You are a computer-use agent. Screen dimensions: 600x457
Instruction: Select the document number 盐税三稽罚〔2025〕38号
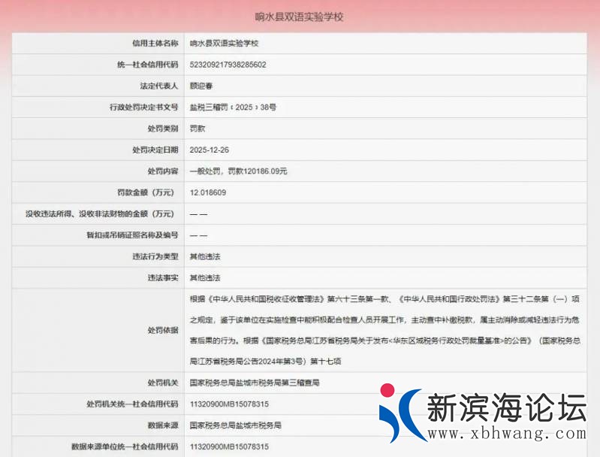point(233,107)
